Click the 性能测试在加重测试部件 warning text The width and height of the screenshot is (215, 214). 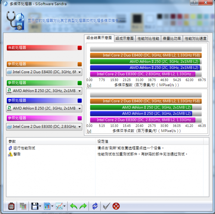pos(142,154)
